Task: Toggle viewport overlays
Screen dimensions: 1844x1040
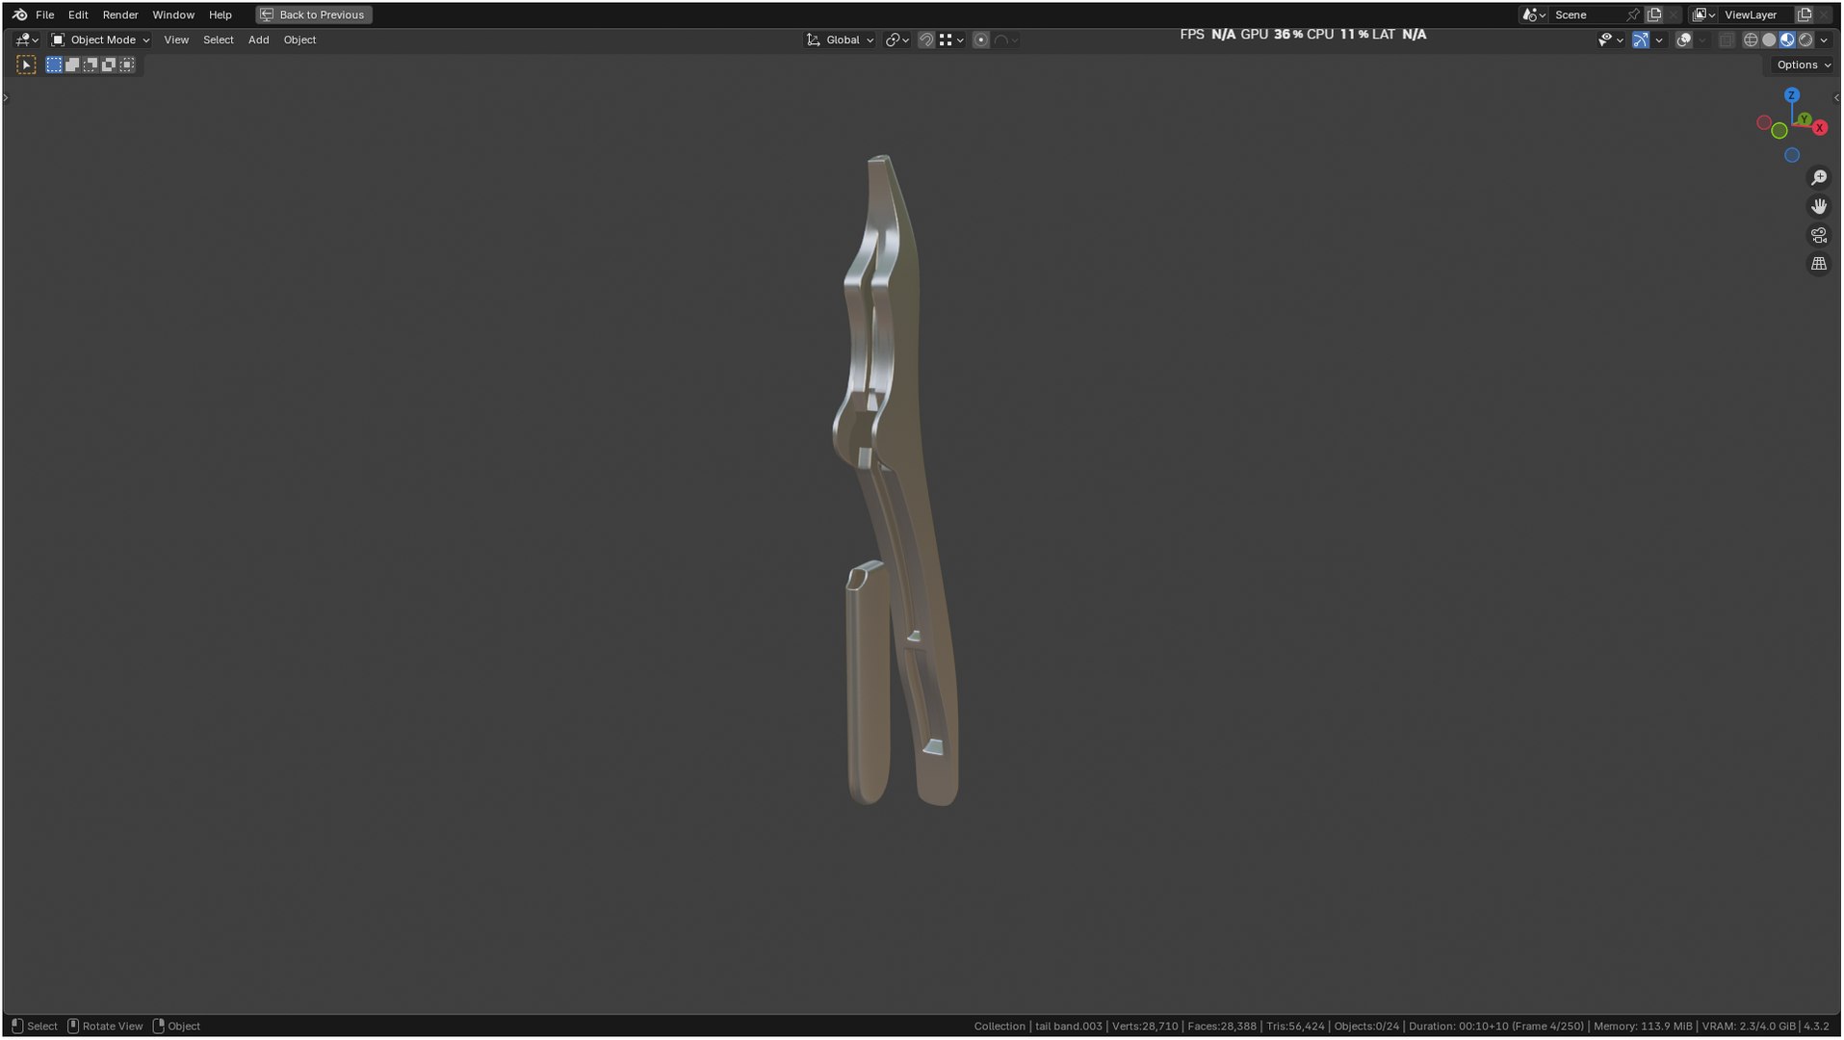Action: coord(1684,39)
